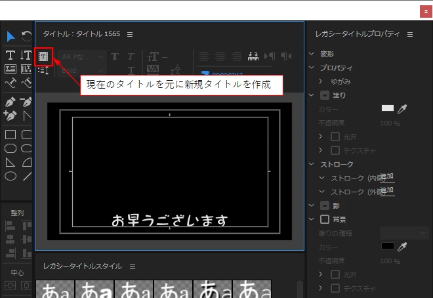Select the horizontal Type tool
The height and width of the screenshot is (298, 433).
click(10, 55)
